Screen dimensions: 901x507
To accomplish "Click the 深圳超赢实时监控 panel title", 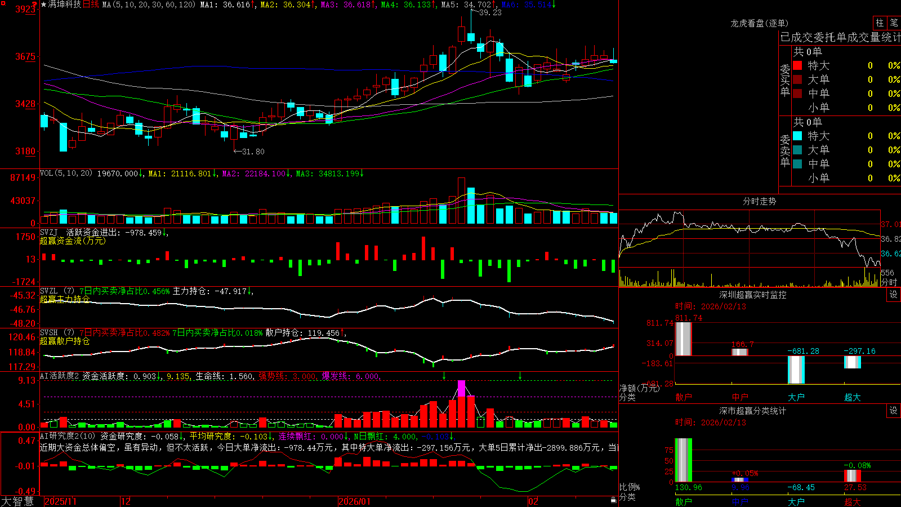I will pyautogui.click(x=752, y=295).
